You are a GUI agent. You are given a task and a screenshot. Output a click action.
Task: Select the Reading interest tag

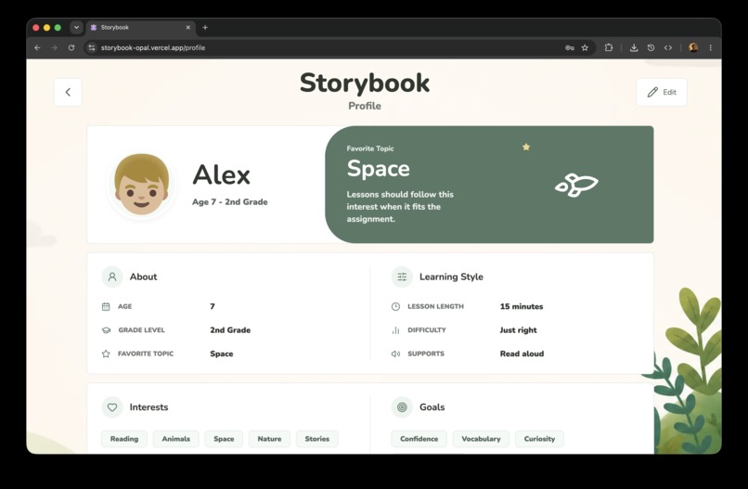coord(124,439)
